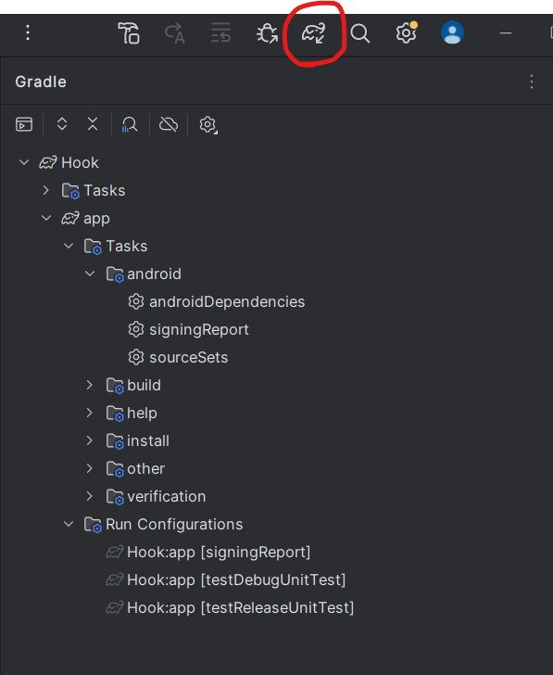Select Hook:app [testReleaseUnitTest] configuration

coord(241,608)
